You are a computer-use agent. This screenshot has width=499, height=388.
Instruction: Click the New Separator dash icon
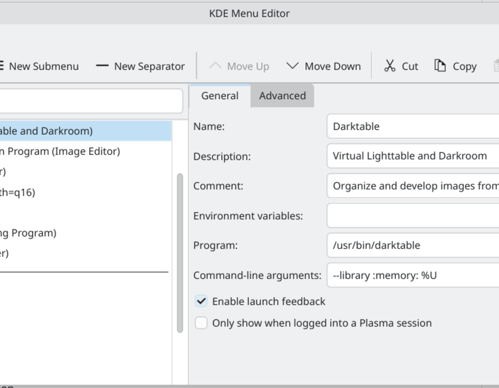coord(102,66)
